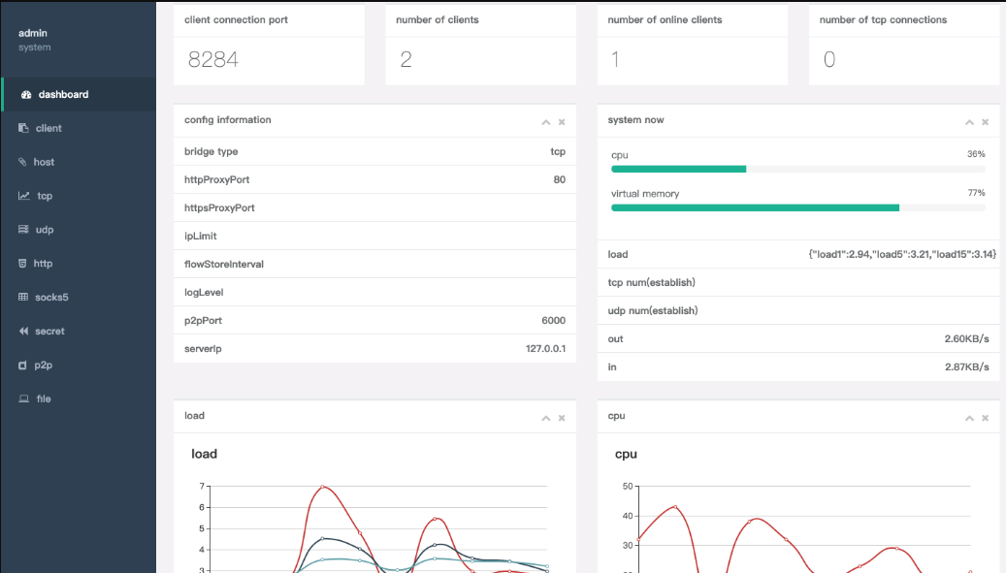Collapse the config information panel
1006x573 pixels.
[x=546, y=122]
